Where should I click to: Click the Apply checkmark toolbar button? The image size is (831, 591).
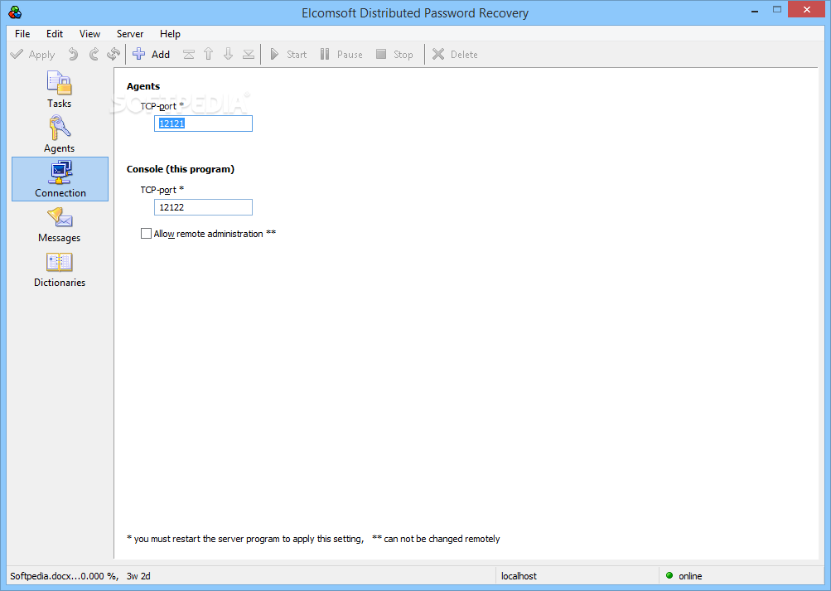[x=33, y=55]
